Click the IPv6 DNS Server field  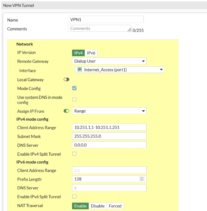point(109,188)
